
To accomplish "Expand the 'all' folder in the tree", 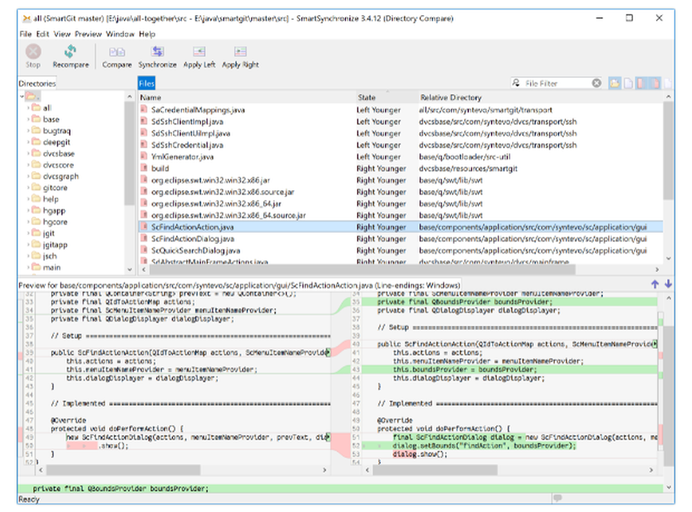I will click(28, 108).
